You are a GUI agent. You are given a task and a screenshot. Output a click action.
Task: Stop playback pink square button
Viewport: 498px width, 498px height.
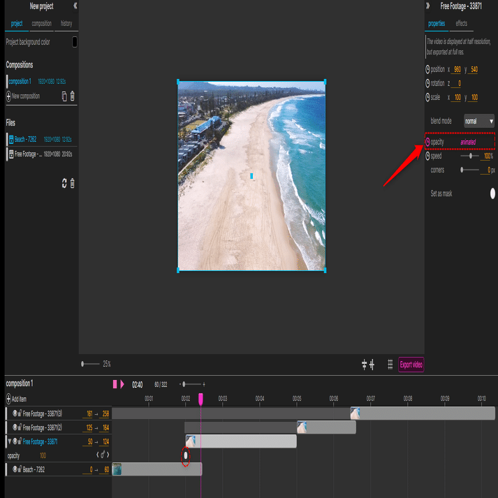115,384
